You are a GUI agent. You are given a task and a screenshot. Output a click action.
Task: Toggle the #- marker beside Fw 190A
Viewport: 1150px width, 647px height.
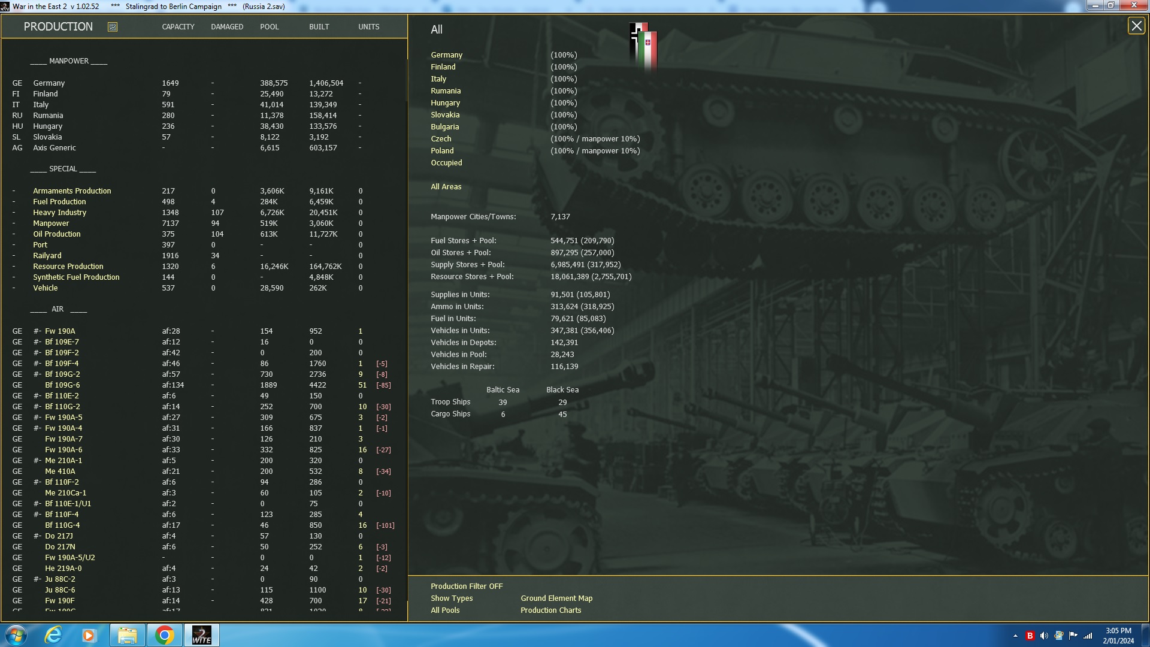(x=37, y=331)
